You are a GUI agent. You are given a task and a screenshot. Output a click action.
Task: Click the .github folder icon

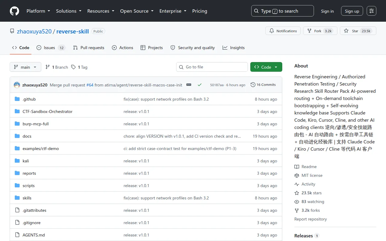pyautogui.click(x=17, y=99)
